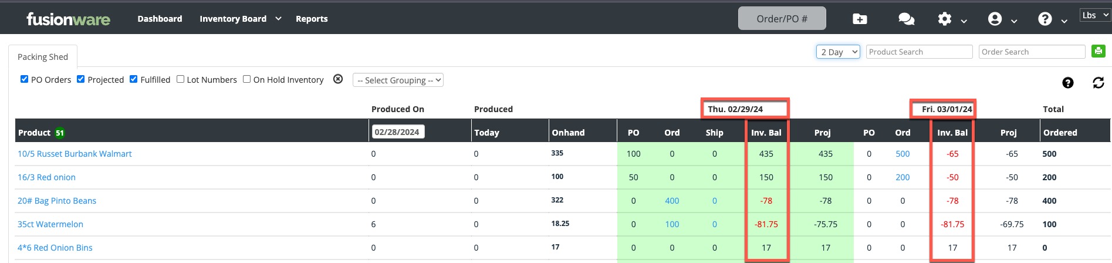
Task: Click the green print icon
Action: pos(1098,51)
